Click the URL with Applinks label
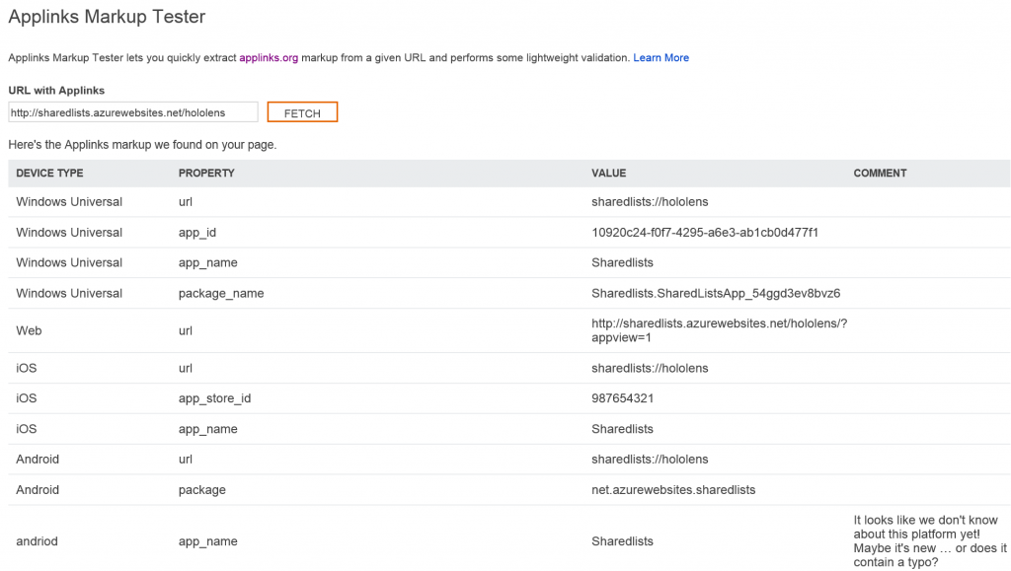 pyautogui.click(x=56, y=91)
